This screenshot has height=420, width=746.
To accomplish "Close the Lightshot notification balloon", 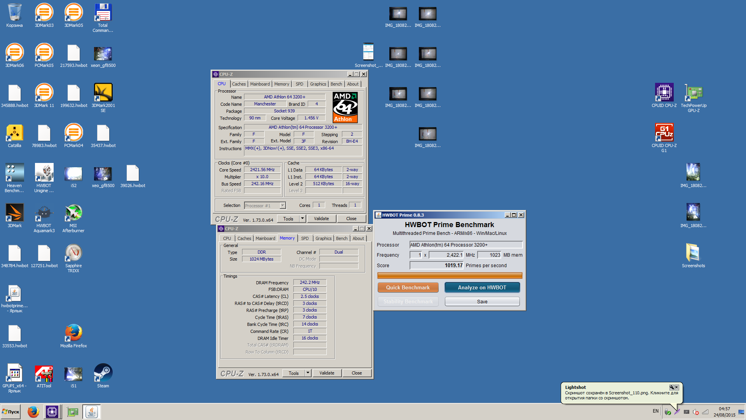I will [x=676, y=387].
